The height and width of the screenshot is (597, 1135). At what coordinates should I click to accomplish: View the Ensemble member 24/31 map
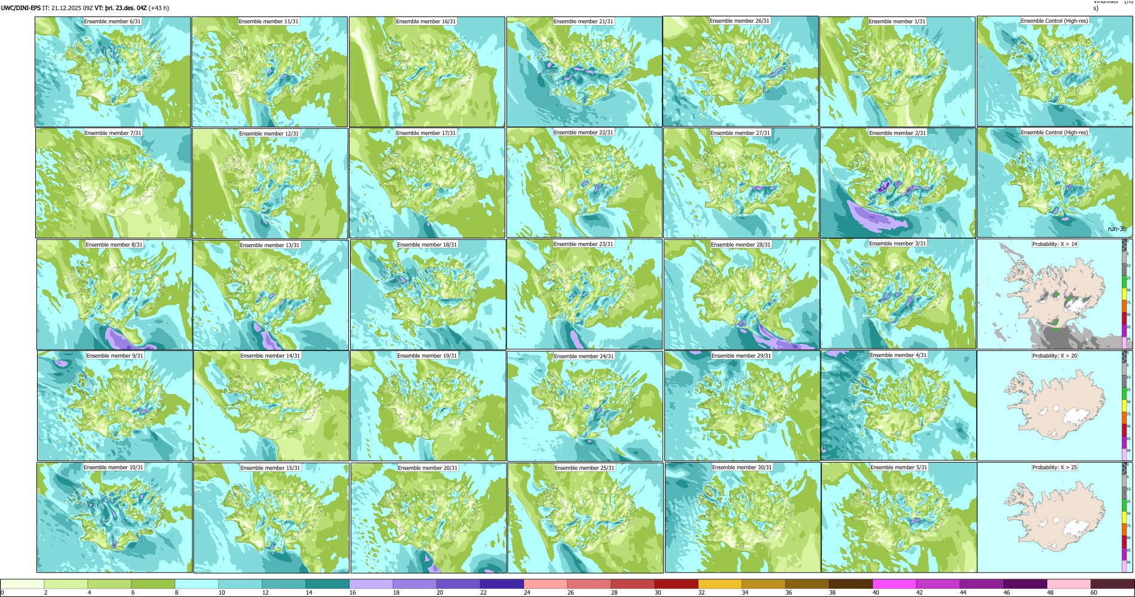click(585, 407)
